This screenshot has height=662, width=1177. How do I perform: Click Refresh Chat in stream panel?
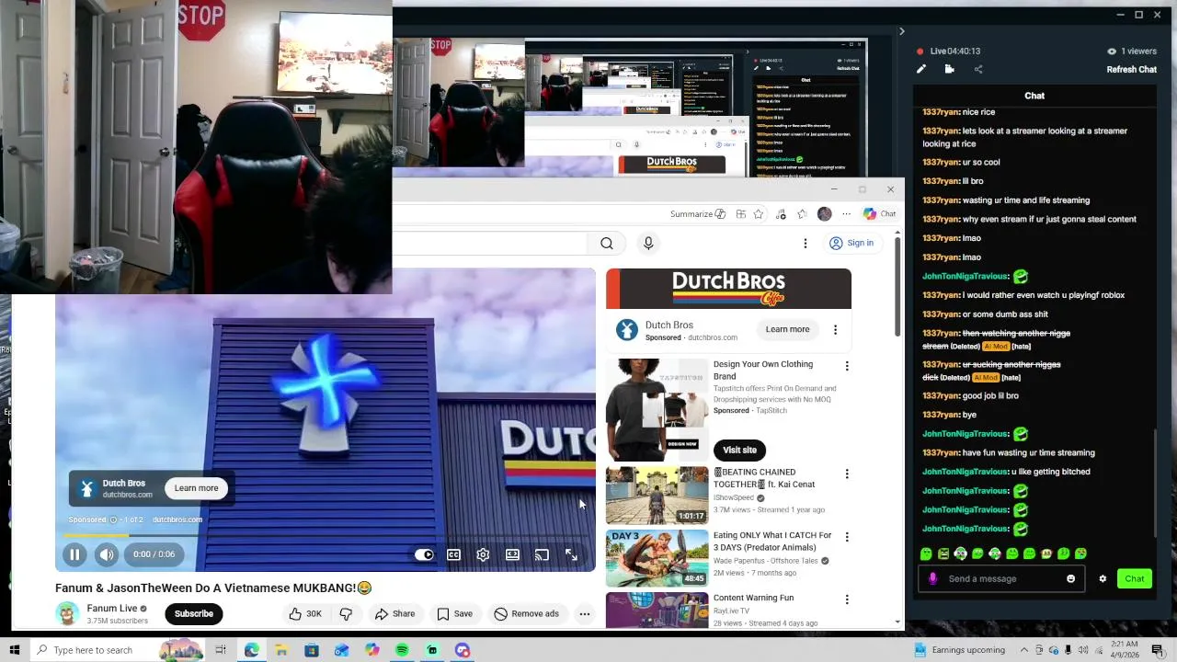point(1131,69)
